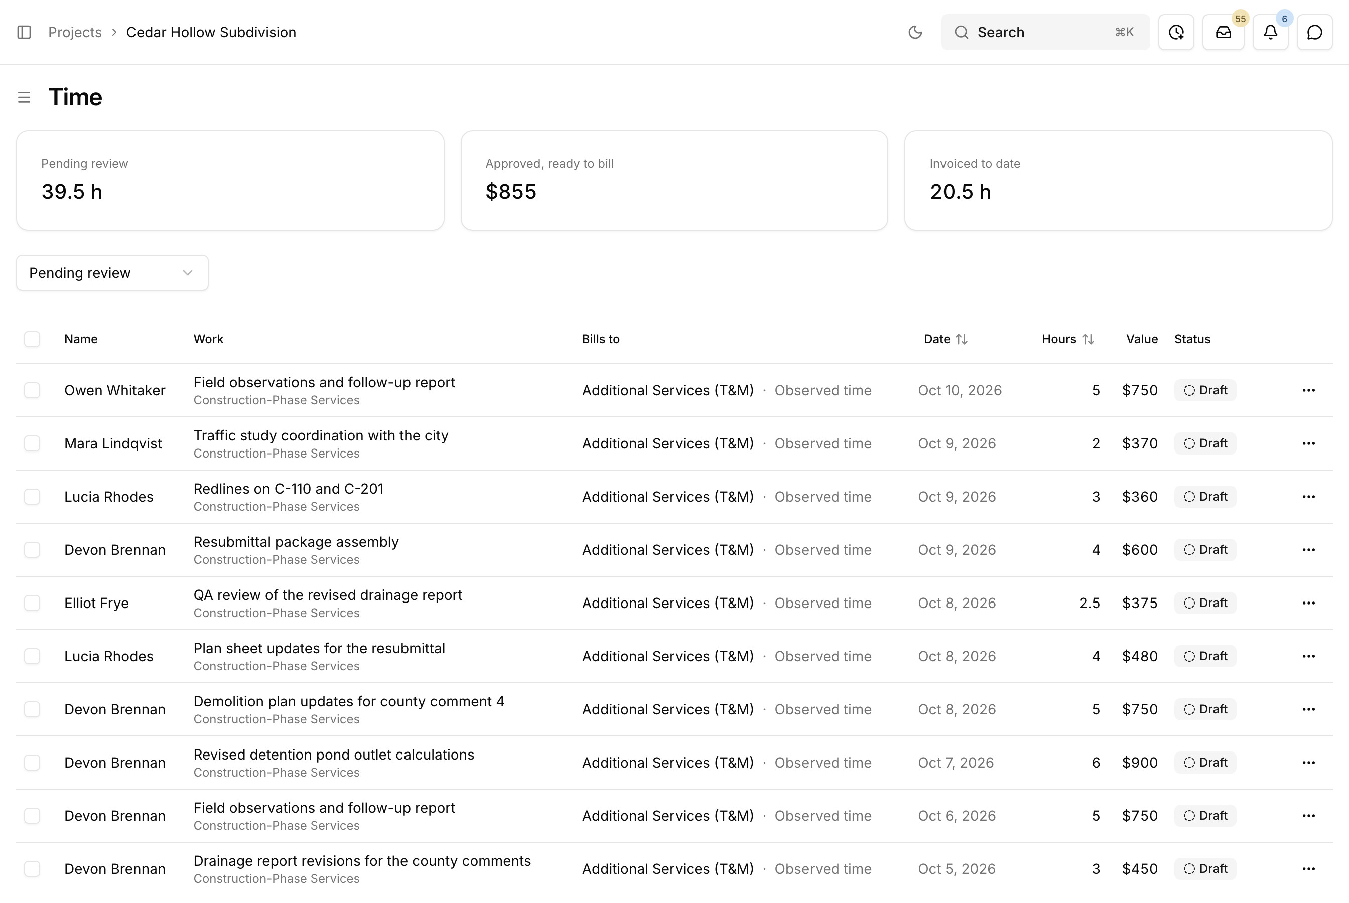1349x903 pixels.
Task: Select Owen Whitaker's time entry checkbox
Action: click(x=32, y=390)
